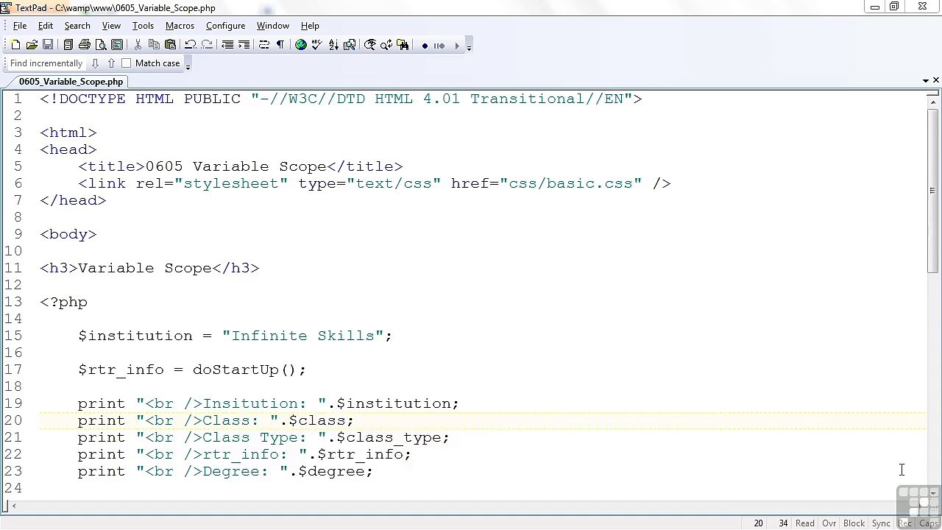Preview file in web browser globe icon
The image size is (942, 530).
click(x=301, y=45)
